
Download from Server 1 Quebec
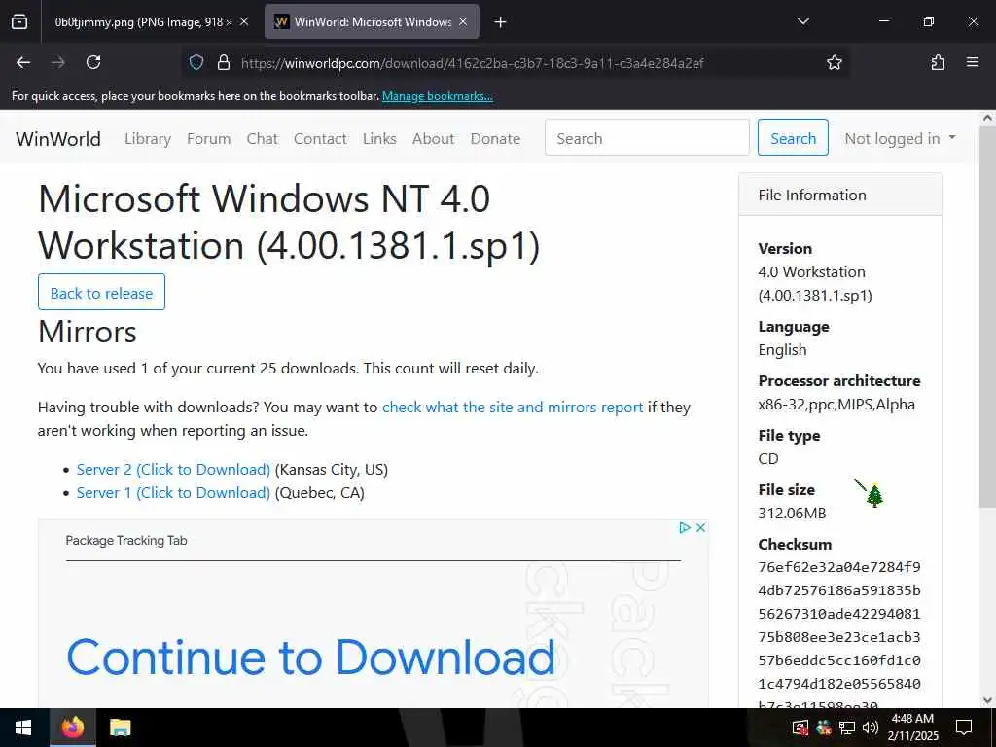coord(173,493)
